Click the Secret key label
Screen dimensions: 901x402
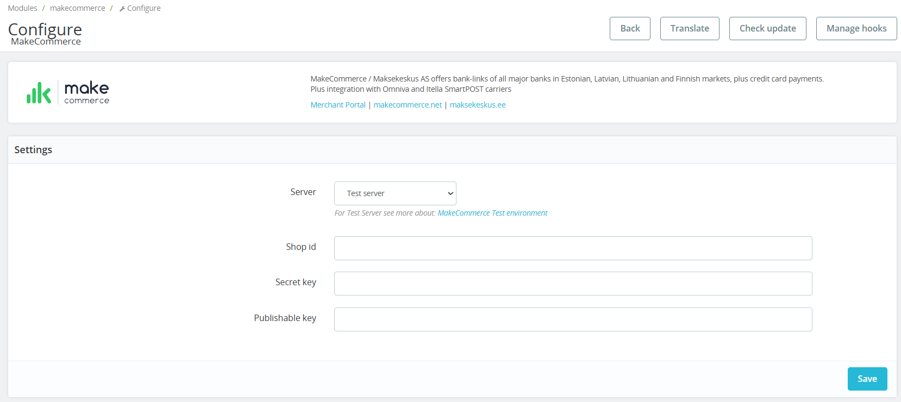click(296, 282)
